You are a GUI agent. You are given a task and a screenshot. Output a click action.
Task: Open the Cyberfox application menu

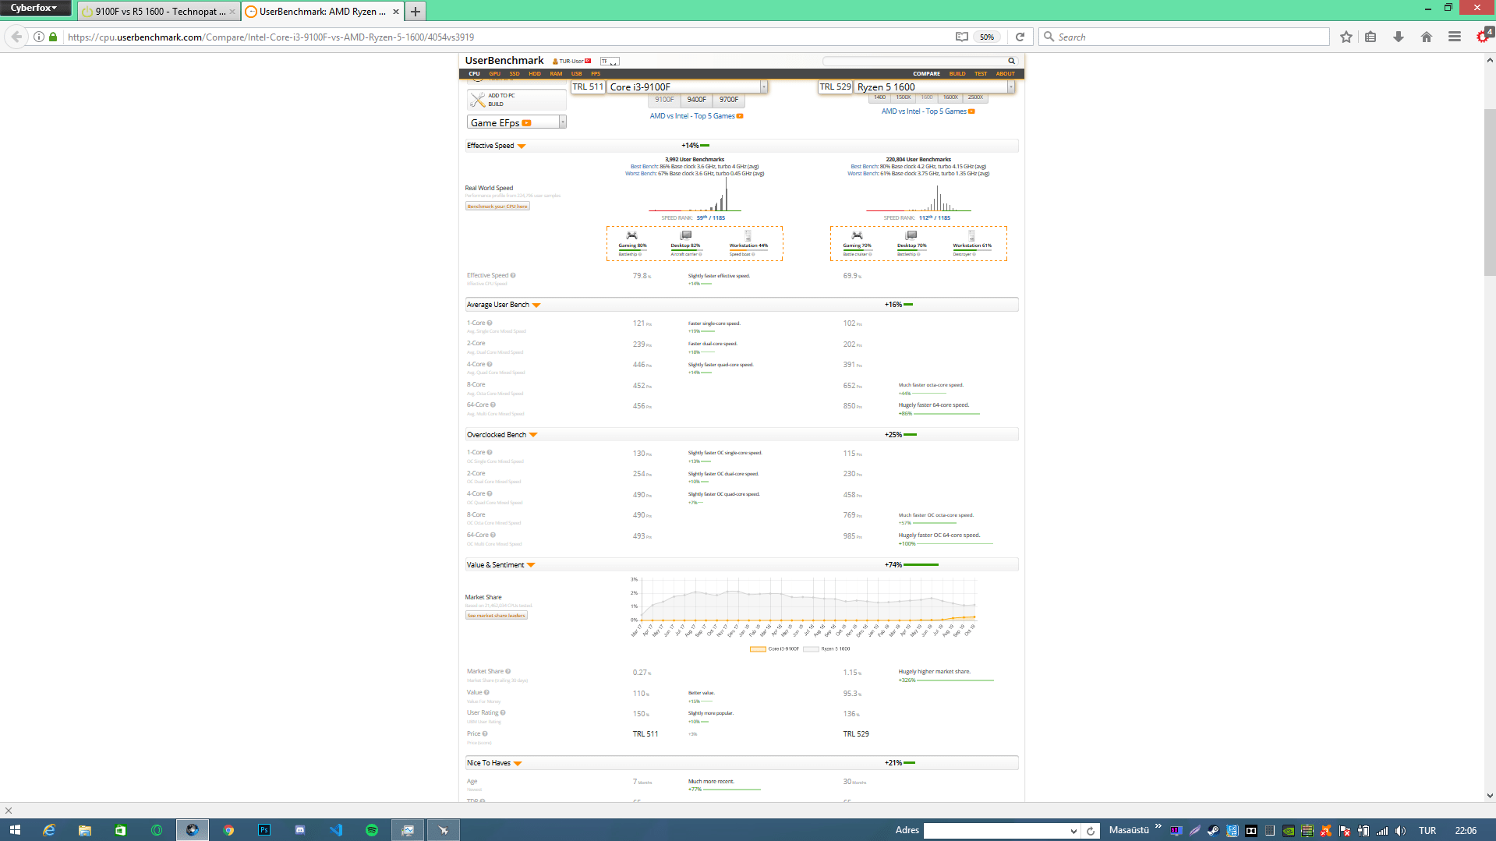click(35, 8)
